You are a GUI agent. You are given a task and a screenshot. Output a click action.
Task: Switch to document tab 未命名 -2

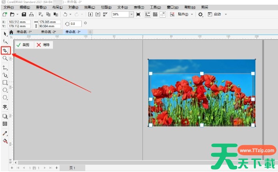[x=48, y=32]
